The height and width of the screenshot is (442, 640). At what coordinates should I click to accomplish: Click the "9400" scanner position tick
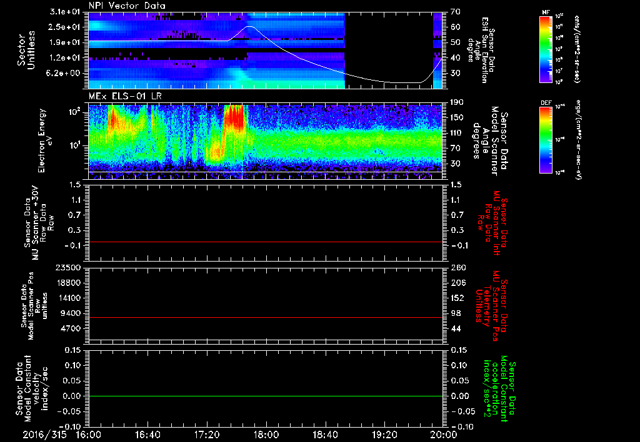70,313
